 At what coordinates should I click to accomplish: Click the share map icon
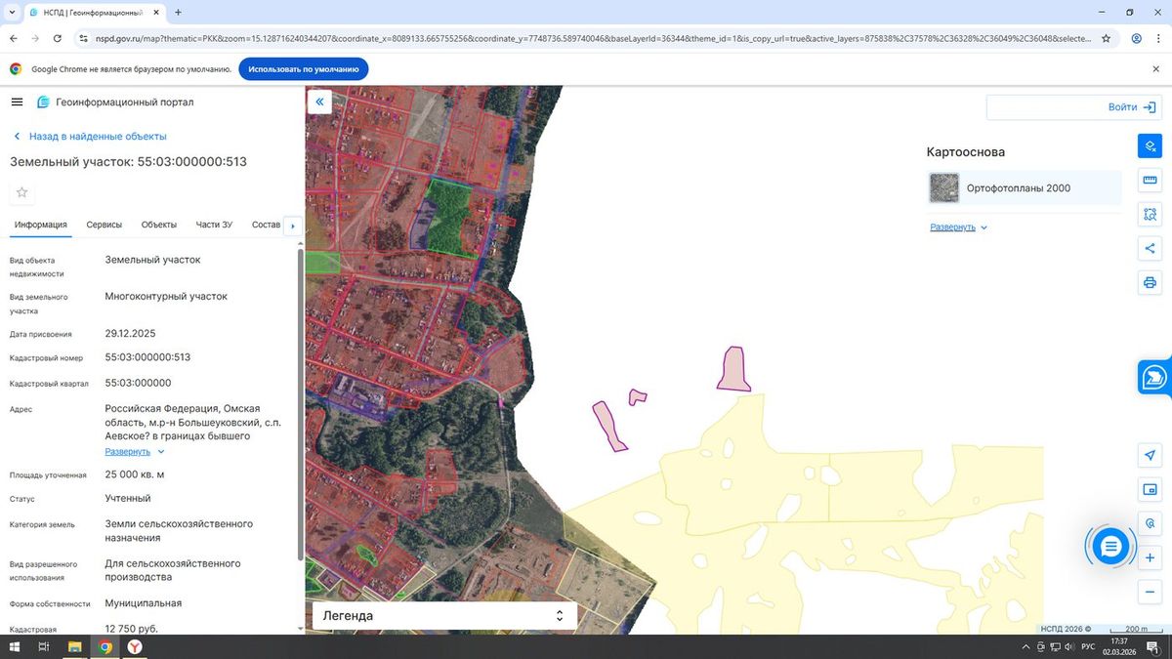pyautogui.click(x=1150, y=249)
